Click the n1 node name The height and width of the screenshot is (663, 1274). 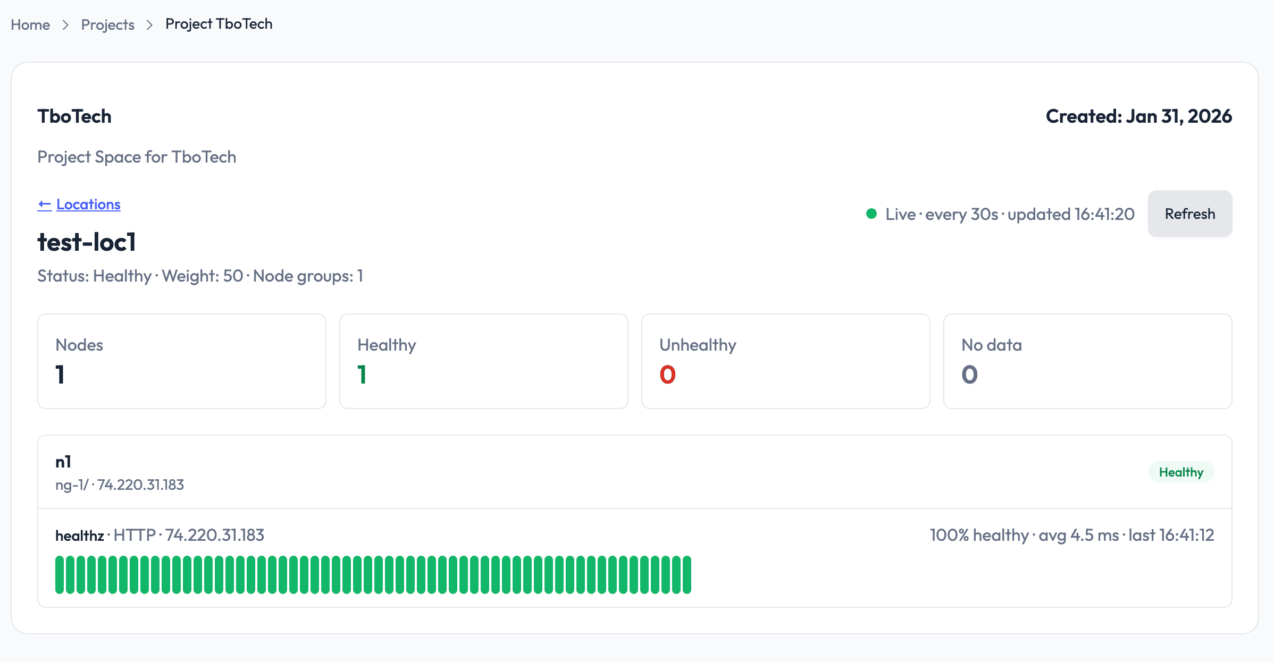(x=63, y=462)
